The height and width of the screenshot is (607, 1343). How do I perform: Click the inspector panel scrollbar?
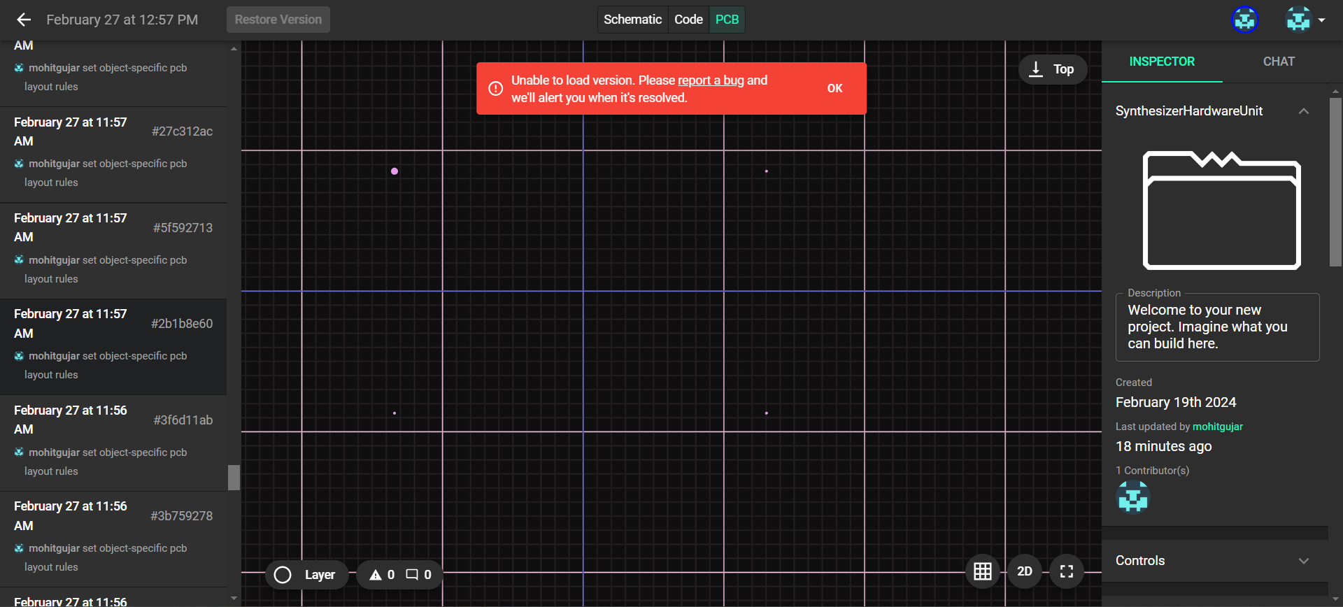coord(1335,182)
